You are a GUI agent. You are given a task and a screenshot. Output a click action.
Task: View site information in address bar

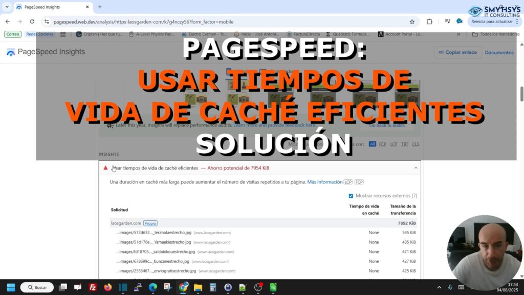tap(47, 22)
